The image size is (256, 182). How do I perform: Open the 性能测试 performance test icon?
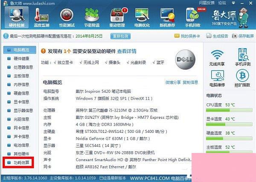click(67, 18)
